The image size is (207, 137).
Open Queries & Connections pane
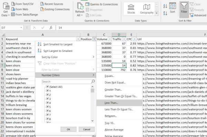(x=102, y=4)
